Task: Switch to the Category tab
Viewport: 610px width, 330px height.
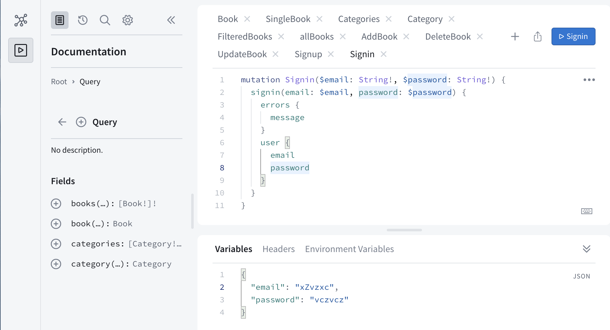Action: click(x=425, y=19)
